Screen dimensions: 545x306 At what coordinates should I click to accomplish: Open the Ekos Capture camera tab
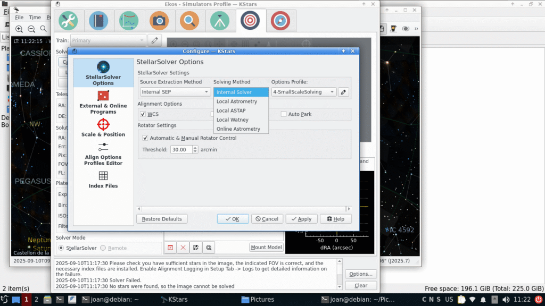pos(159,21)
